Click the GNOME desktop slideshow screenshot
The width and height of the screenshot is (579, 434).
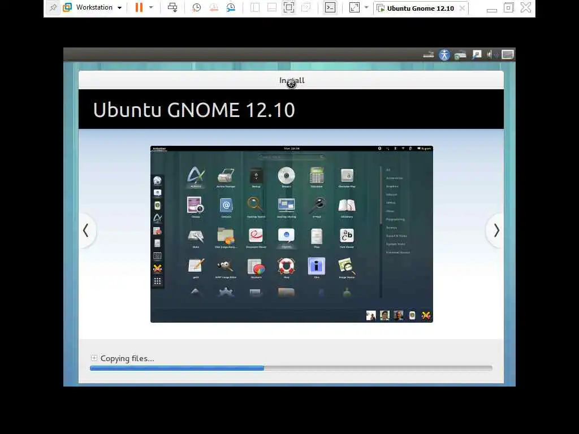click(x=292, y=234)
